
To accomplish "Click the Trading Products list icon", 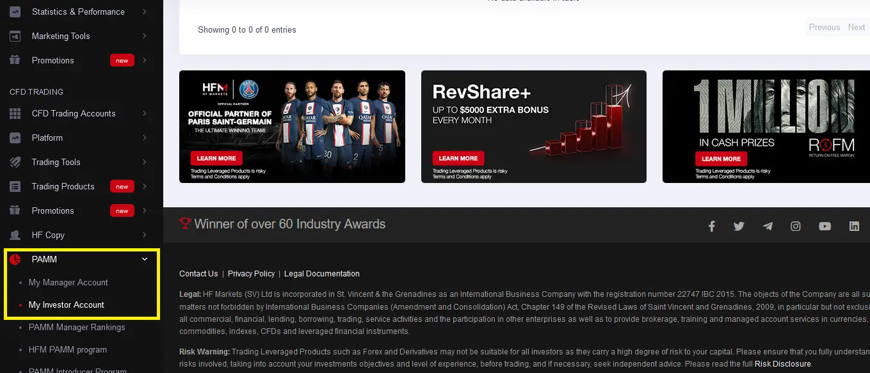I will click(15, 186).
